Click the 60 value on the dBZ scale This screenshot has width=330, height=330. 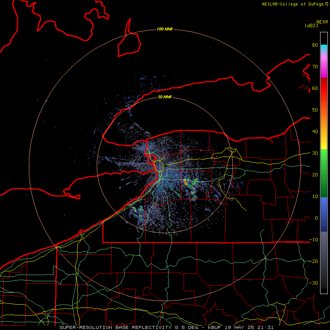pos(315,88)
